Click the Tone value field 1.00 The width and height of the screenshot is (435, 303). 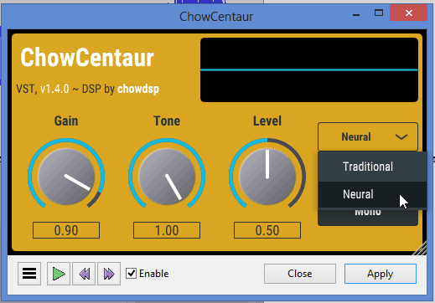pyautogui.click(x=167, y=230)
